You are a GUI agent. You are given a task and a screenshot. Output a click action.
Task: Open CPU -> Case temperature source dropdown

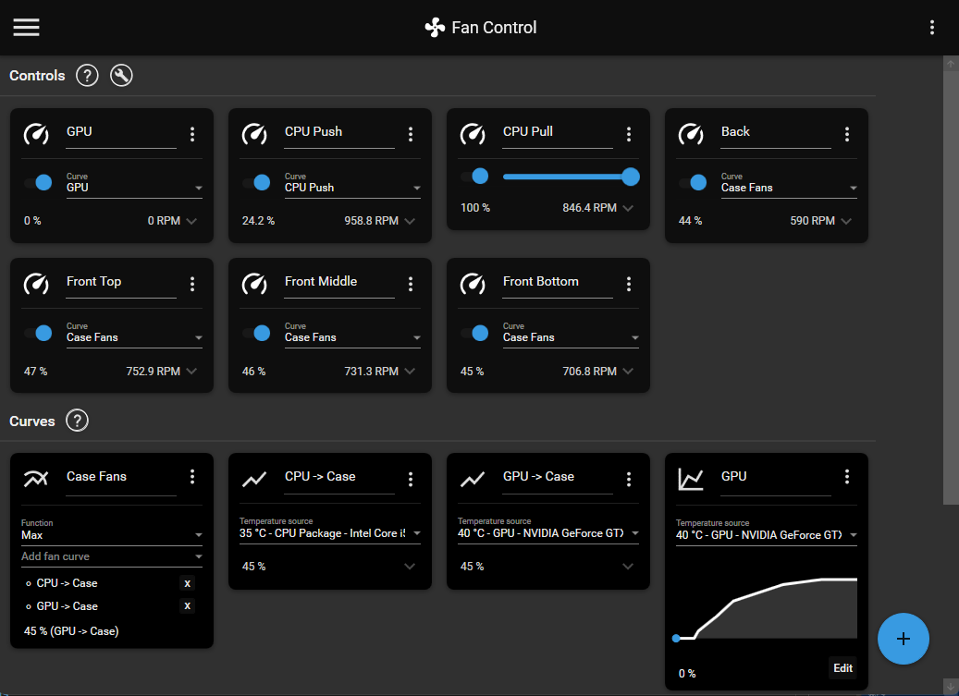coord(330,530)
